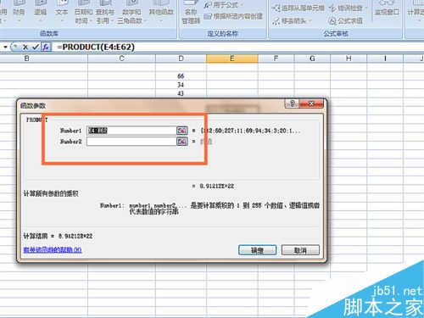Click the cell containing 43
Image resolution: width=424 pixels, height=318 pixels.
181,93
